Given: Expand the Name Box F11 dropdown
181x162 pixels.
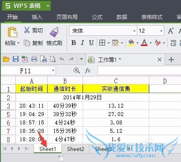Looking at the screenshot, I should click(53, 71).
